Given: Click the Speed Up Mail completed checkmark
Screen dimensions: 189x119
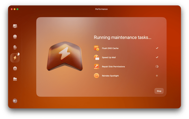Looking at the screenshot, I should pos(157,57).
